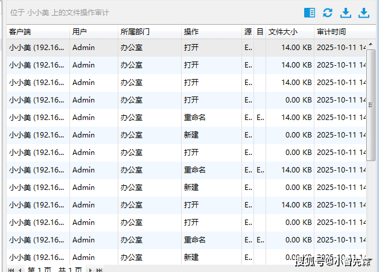This screenshot has height=272, width=379.
Task: Select the 重命名 cell with 0.00 KB
Action: 211,240
